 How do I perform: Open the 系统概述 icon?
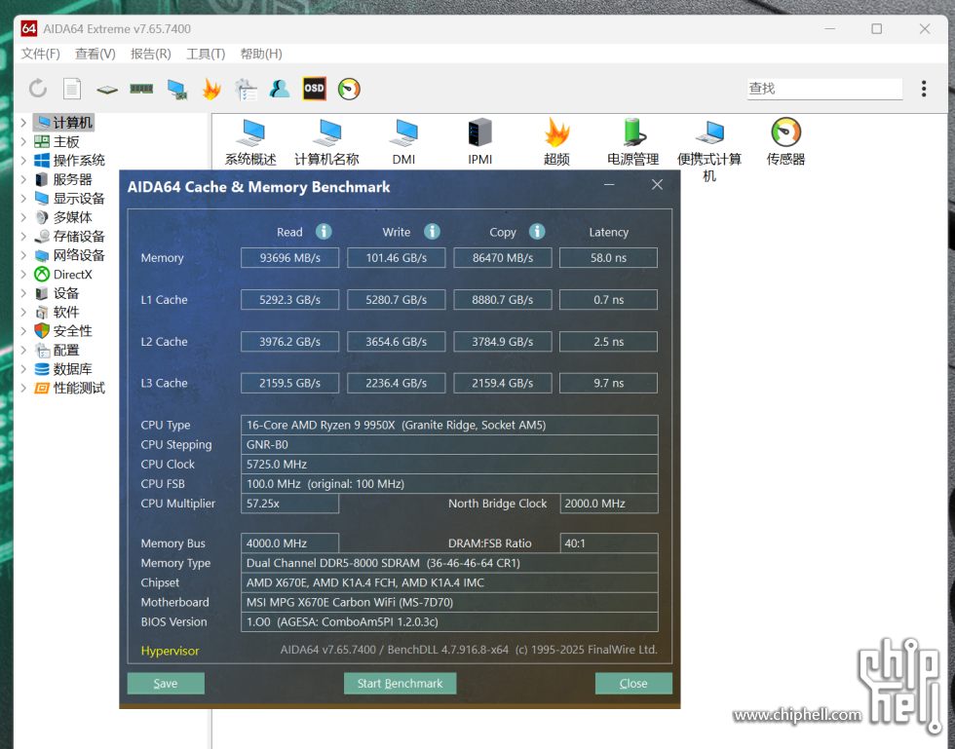[251, 142]
